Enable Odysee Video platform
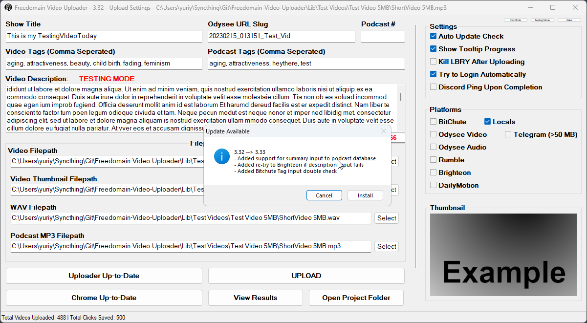Screen dimensions: 587x323 (433, 134)
